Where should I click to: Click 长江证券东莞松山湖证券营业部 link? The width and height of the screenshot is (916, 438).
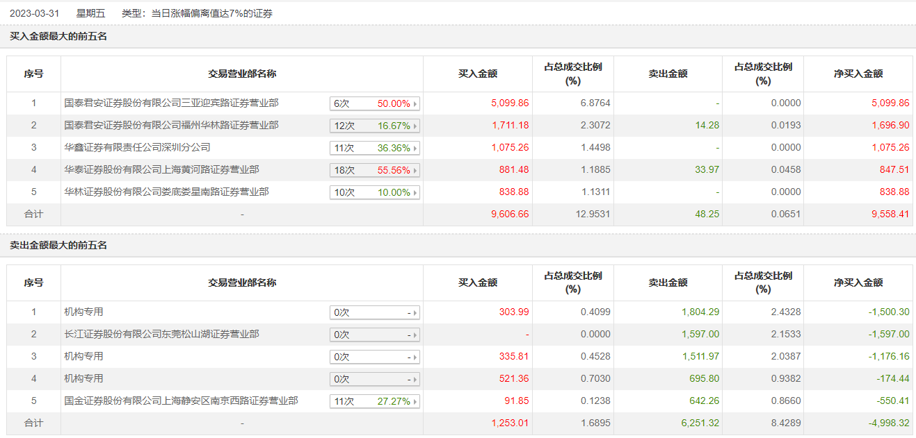(x=161, y=334)
